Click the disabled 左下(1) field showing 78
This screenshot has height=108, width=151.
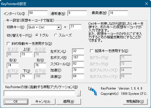[13, 76]
